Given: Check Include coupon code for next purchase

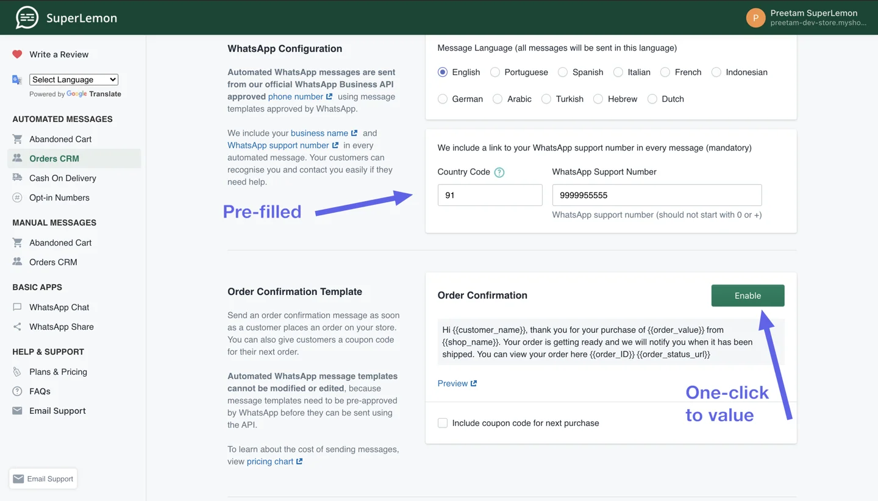Looking at the screenshot, I should [x=443, y=423].
